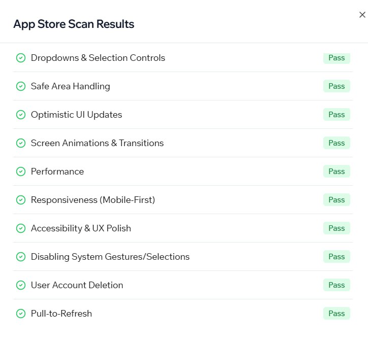
Task: Click the User Account Deletion label
Action: point(77,285)
